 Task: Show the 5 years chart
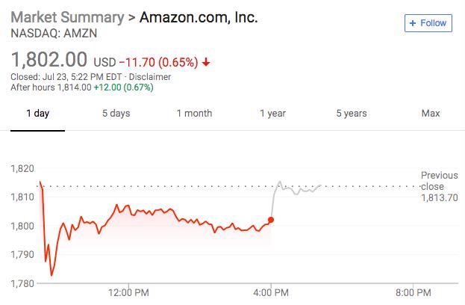(x=351, y=114)
